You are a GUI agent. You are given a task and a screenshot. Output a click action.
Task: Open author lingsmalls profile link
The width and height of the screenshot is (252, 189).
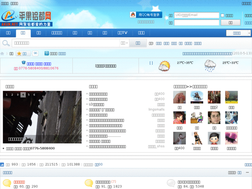pos(156,110)
